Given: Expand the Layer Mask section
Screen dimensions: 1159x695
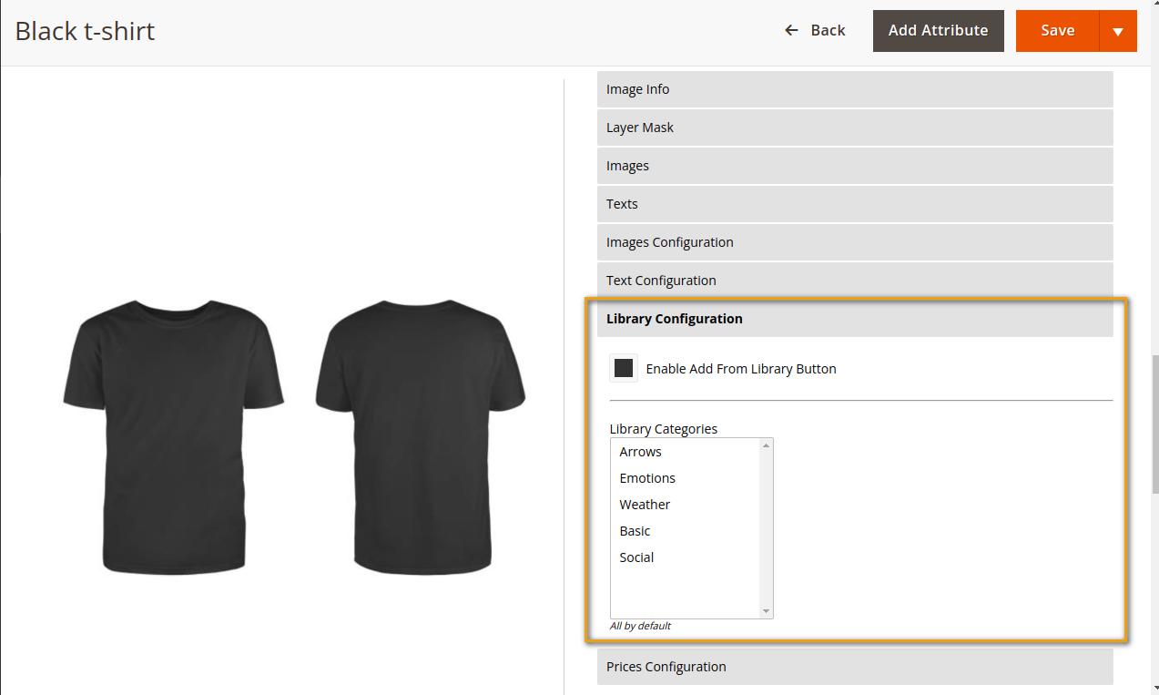Looking at the screenshot, I should pos(855,128).
